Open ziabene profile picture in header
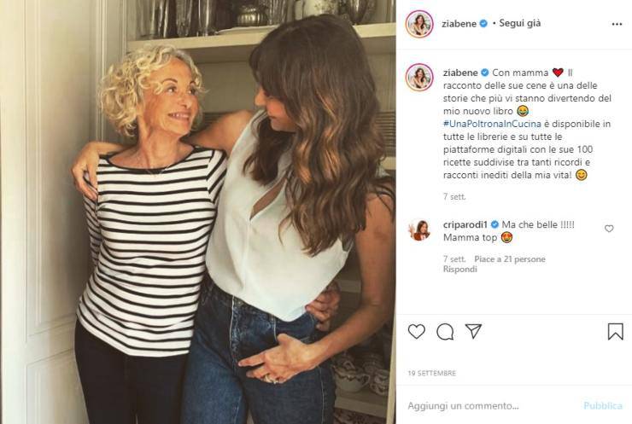Viewport: 632px width, 424px height. 419,24
